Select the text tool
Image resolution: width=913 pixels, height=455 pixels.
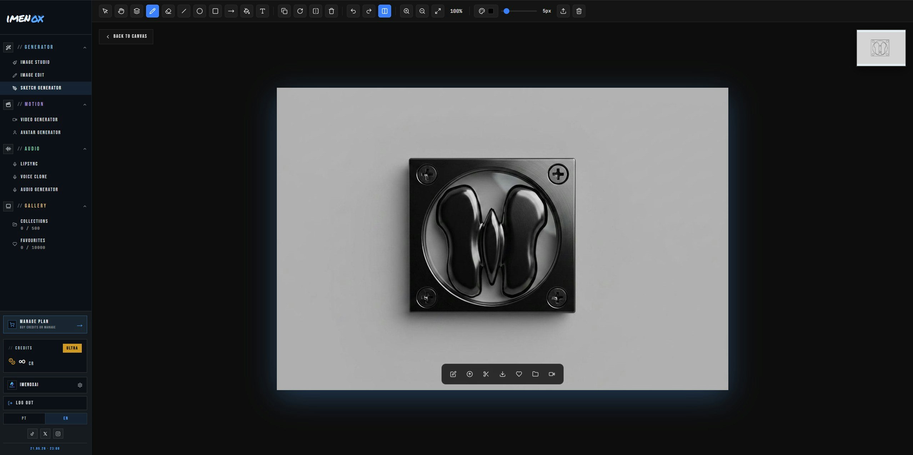click(x=263, y=11)
